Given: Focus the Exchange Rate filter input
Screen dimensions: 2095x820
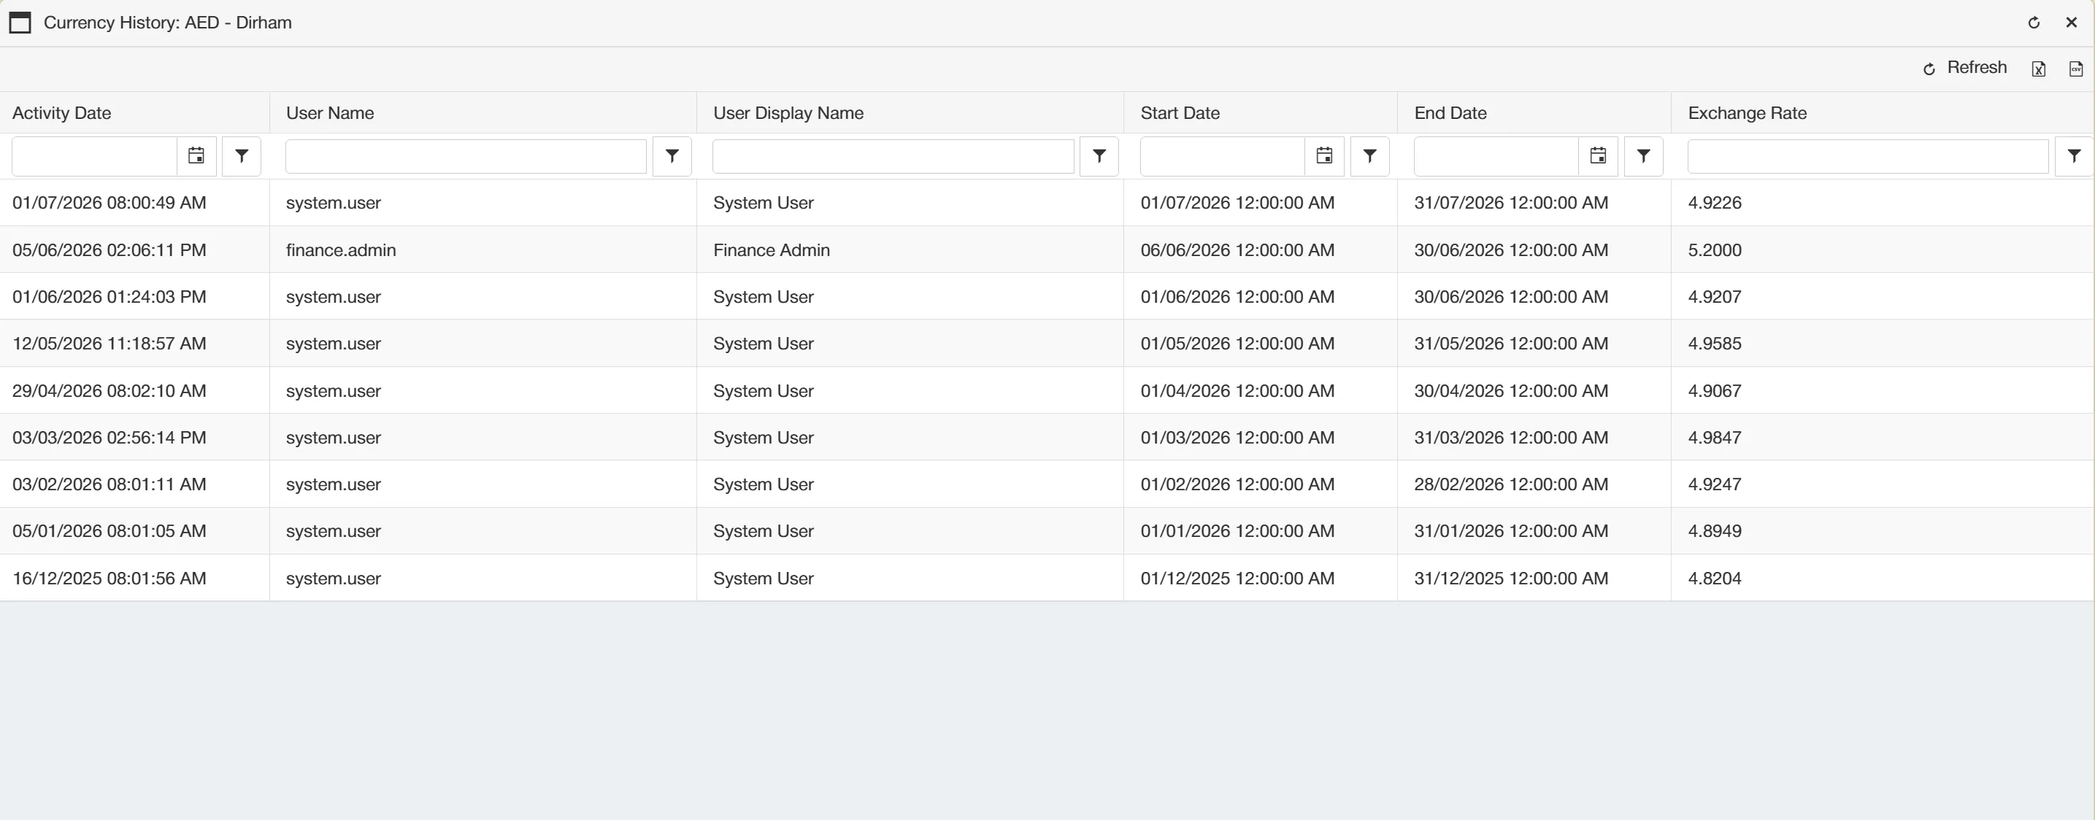Looking at the screenshot, I should pos(1868,156).
